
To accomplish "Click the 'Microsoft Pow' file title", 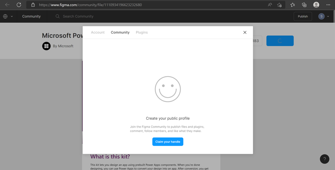I will click(x=62, y=36).
